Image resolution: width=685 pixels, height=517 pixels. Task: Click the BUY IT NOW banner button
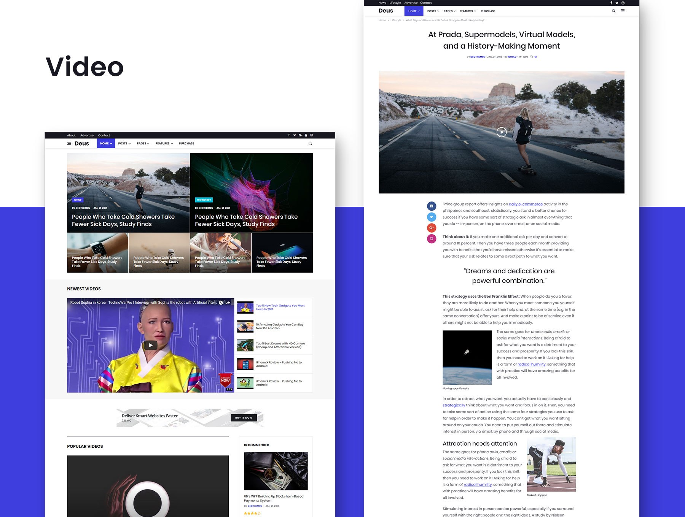click(x=244, y=418)
